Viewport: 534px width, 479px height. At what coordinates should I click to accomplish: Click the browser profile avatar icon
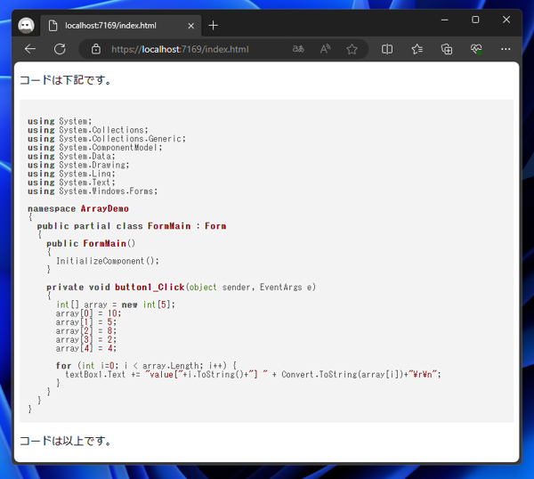(26, 26)
